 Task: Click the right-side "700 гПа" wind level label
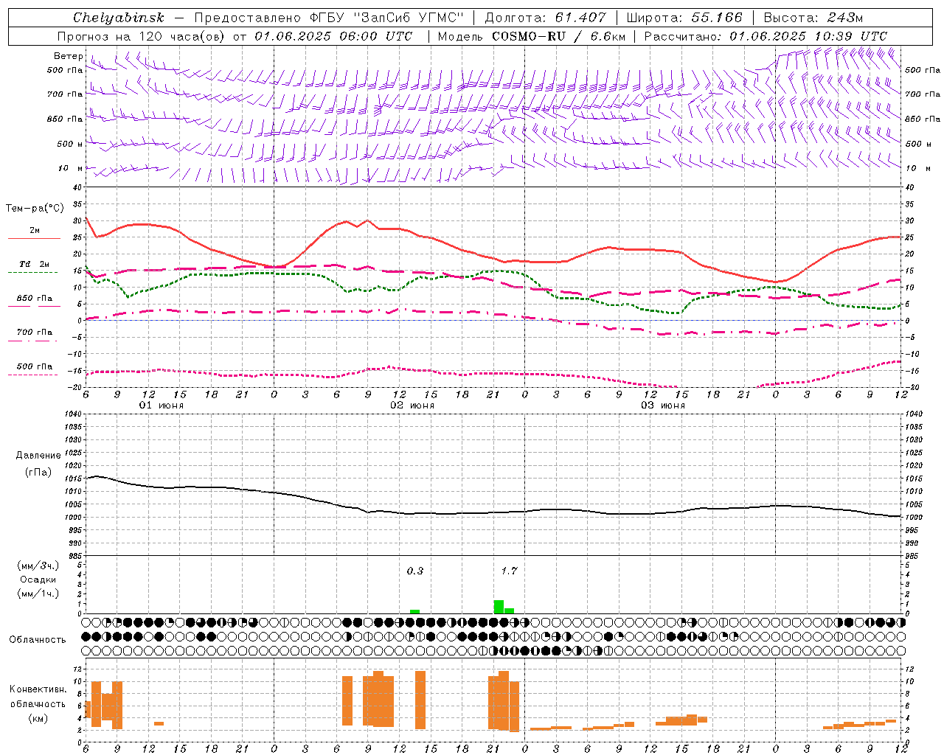click(x=923, y=94)
